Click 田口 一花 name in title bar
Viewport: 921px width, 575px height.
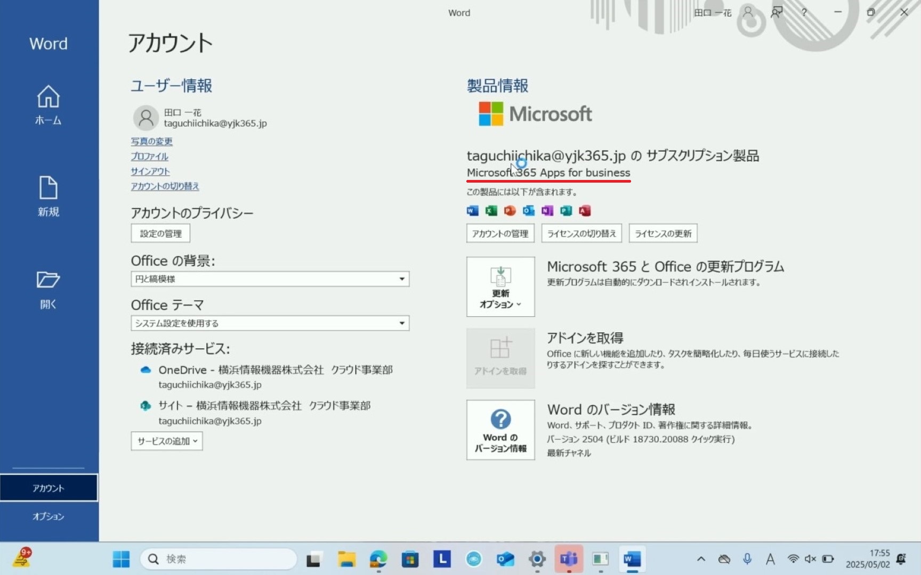pyautogui.click(x=713, y=13)
